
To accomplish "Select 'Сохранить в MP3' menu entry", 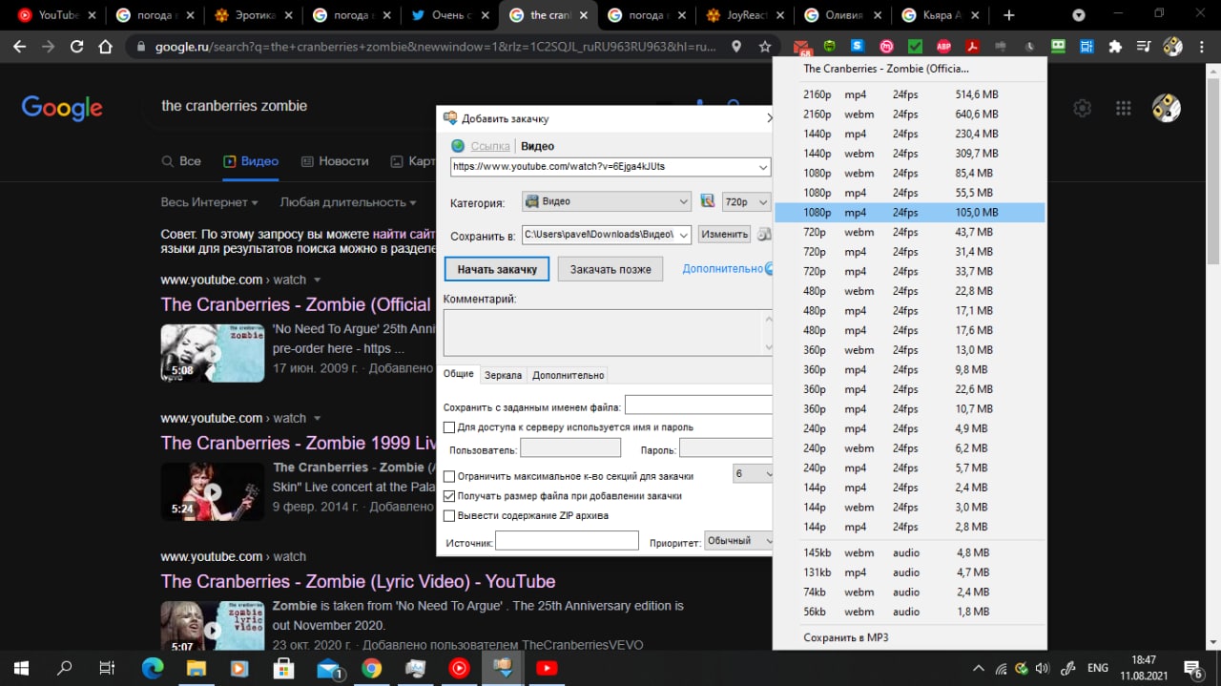I will click(x=910, y=637).
